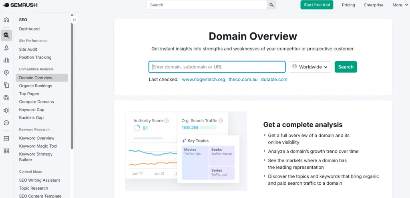
Task: Click the 169.2M traffic value
Action: tap(189, 128)
